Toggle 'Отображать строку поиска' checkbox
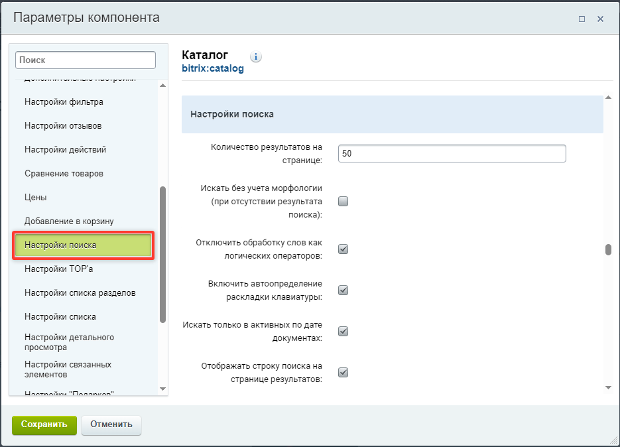 (x=343, y=373)
